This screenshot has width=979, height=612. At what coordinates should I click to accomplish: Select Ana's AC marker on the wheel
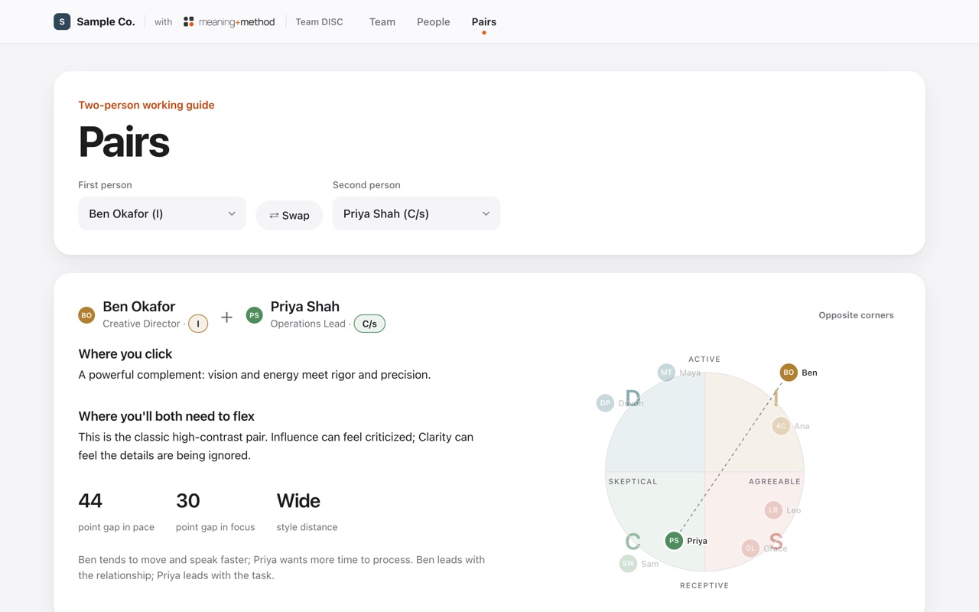[x=781, y=426]
